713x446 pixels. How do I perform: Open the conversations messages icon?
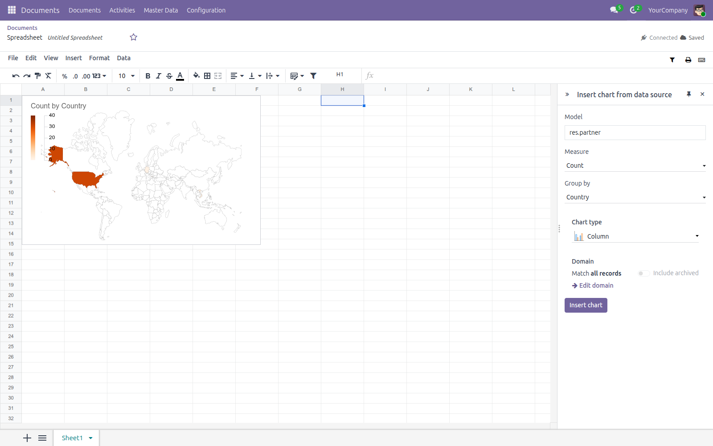(x=614, y=10)
